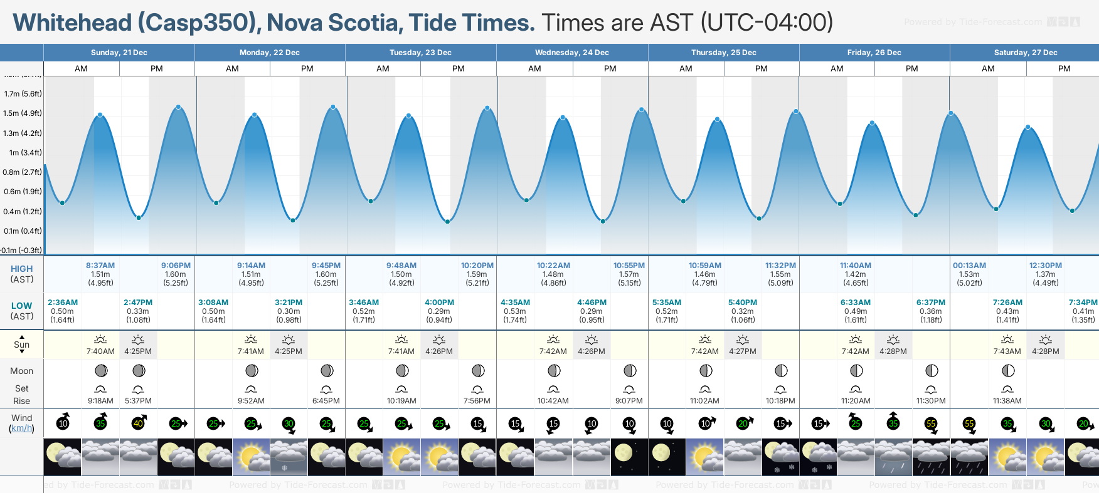Click the yellow 40 km/h wind icon
The height and width of the screenshot is (493, 1099).
tap(138, 423)
